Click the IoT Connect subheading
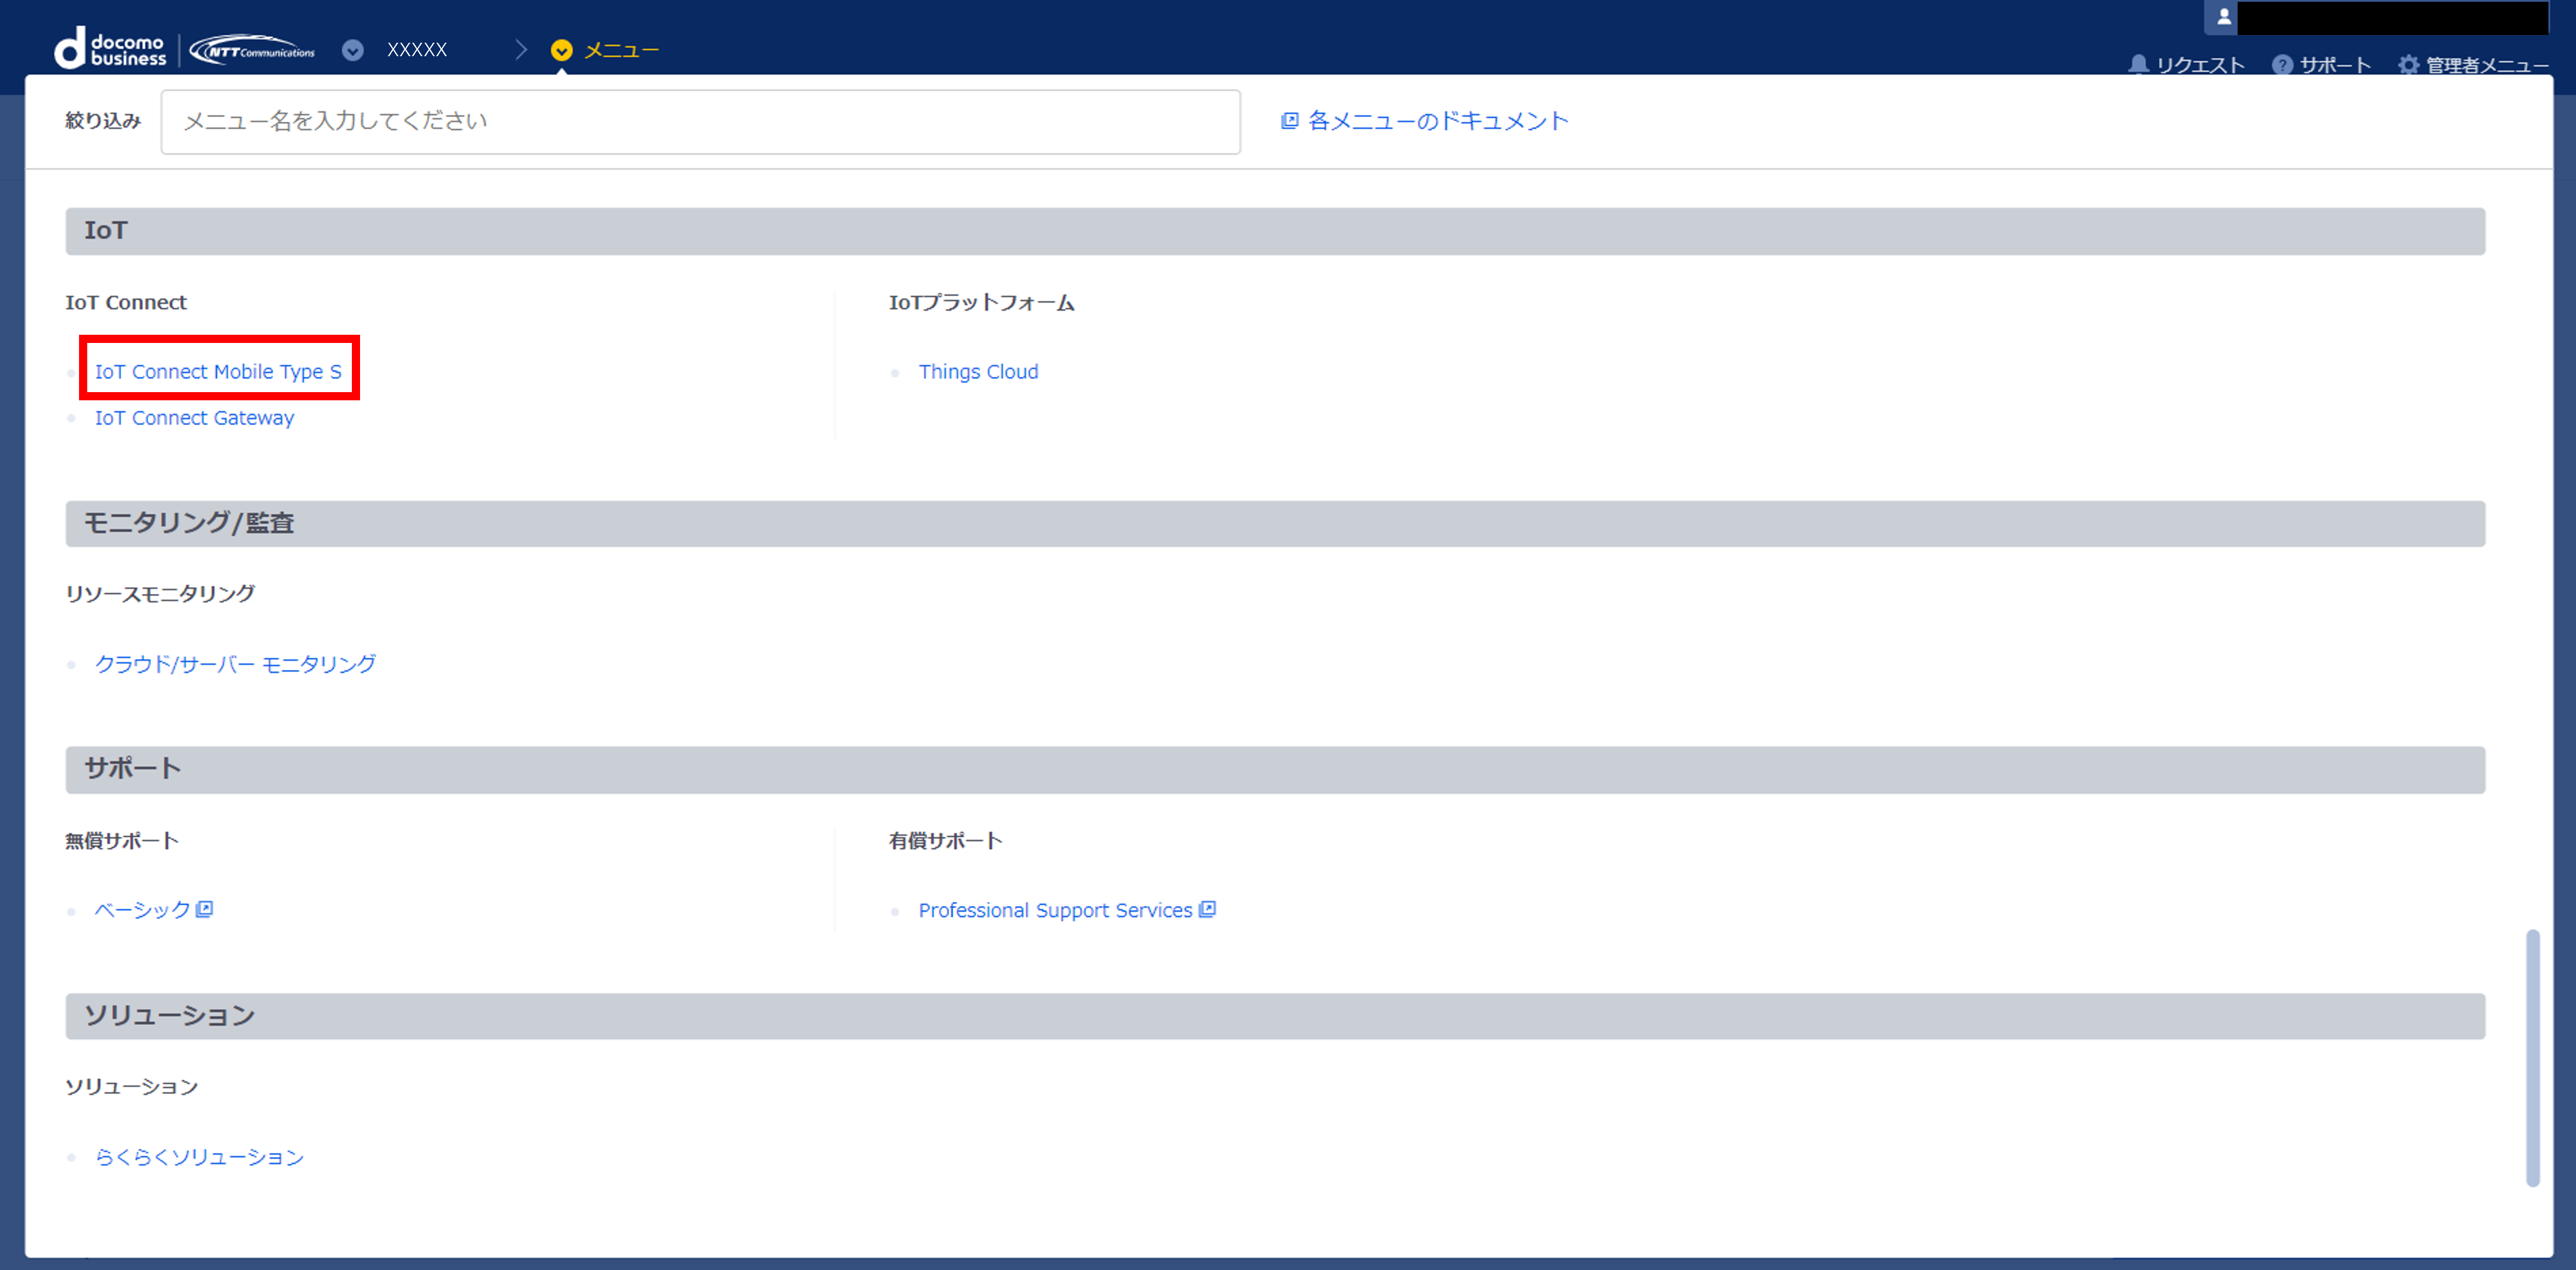Viewport: 2576px width, 1270px height. (x=126, y=302)
